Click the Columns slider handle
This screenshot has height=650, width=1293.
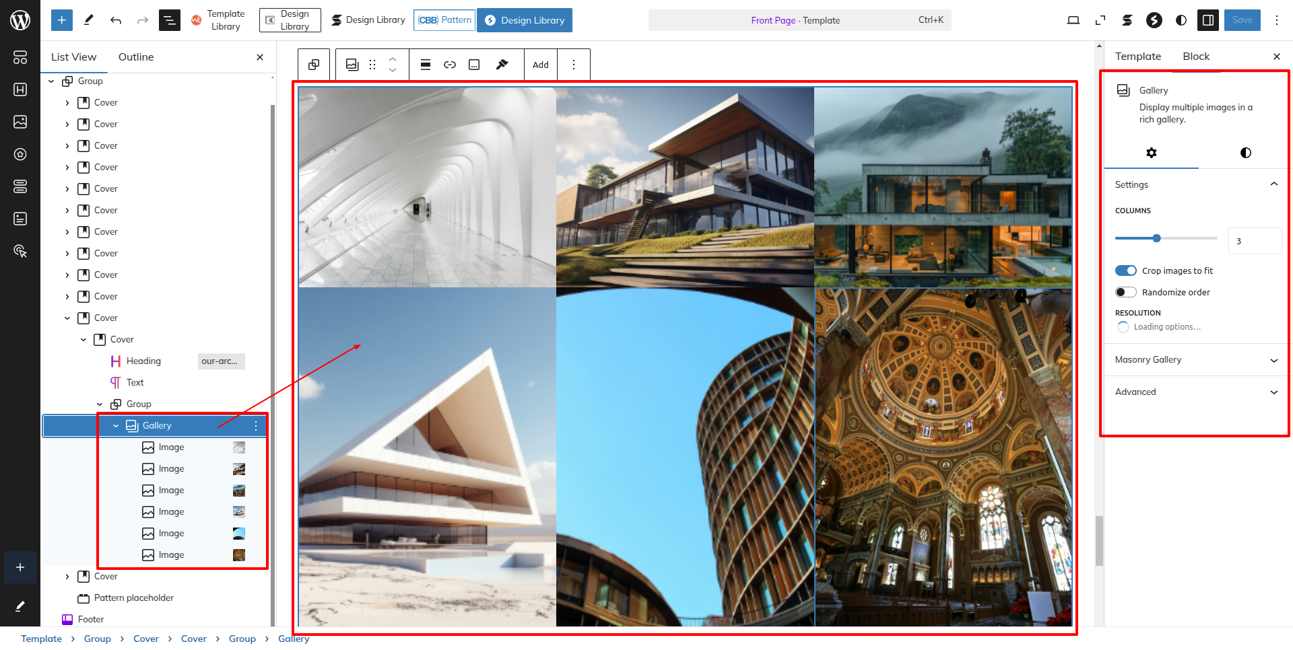click(1156, 238)
